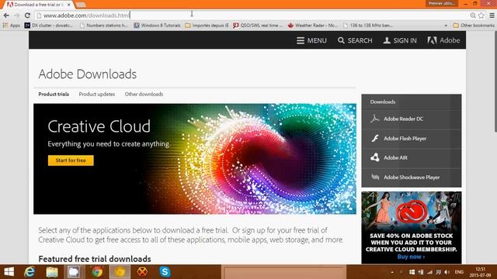Viewport: 497px width, 279px height.
Task: Click the Adobe Downloads page heading
Action: coord(88,74)
